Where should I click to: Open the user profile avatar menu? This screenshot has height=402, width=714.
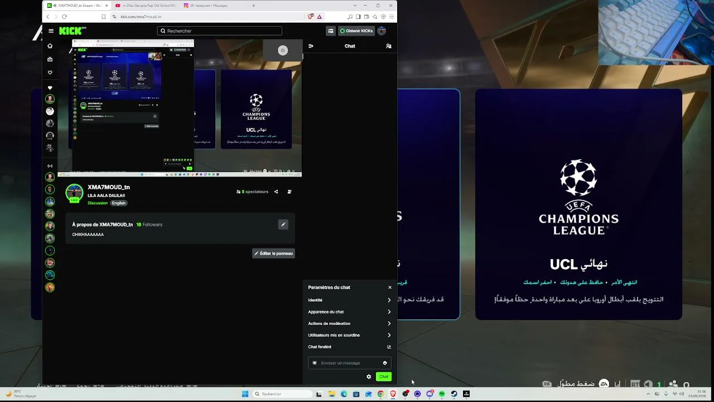(x=382, y=31)
